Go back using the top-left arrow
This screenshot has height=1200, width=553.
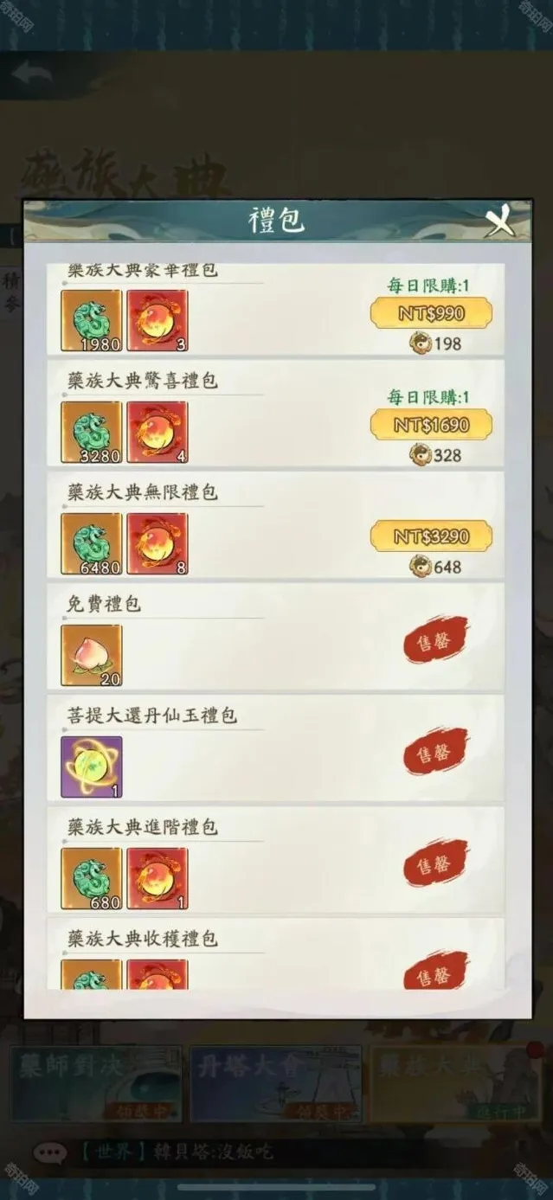(x=32, y=74)
